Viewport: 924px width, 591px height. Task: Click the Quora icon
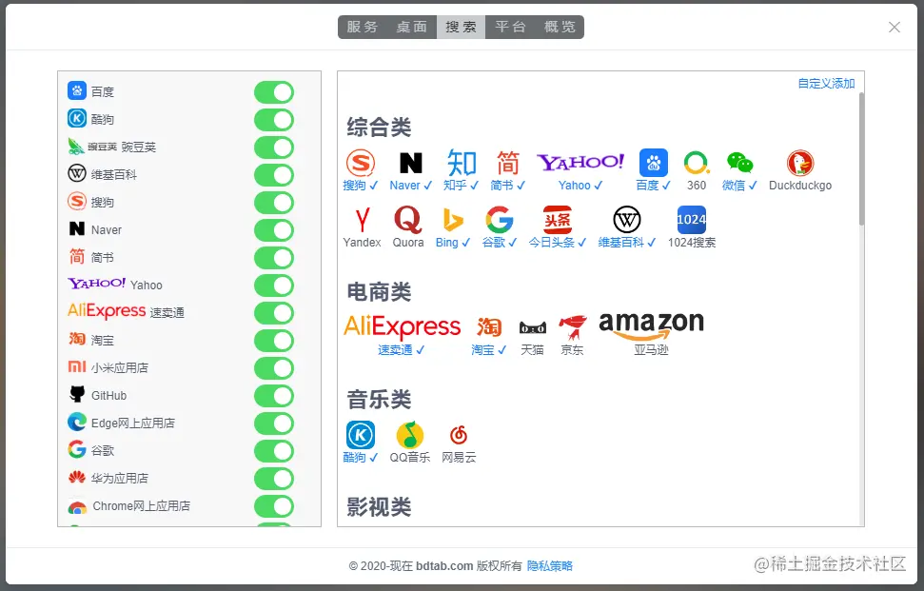[408, 220]
